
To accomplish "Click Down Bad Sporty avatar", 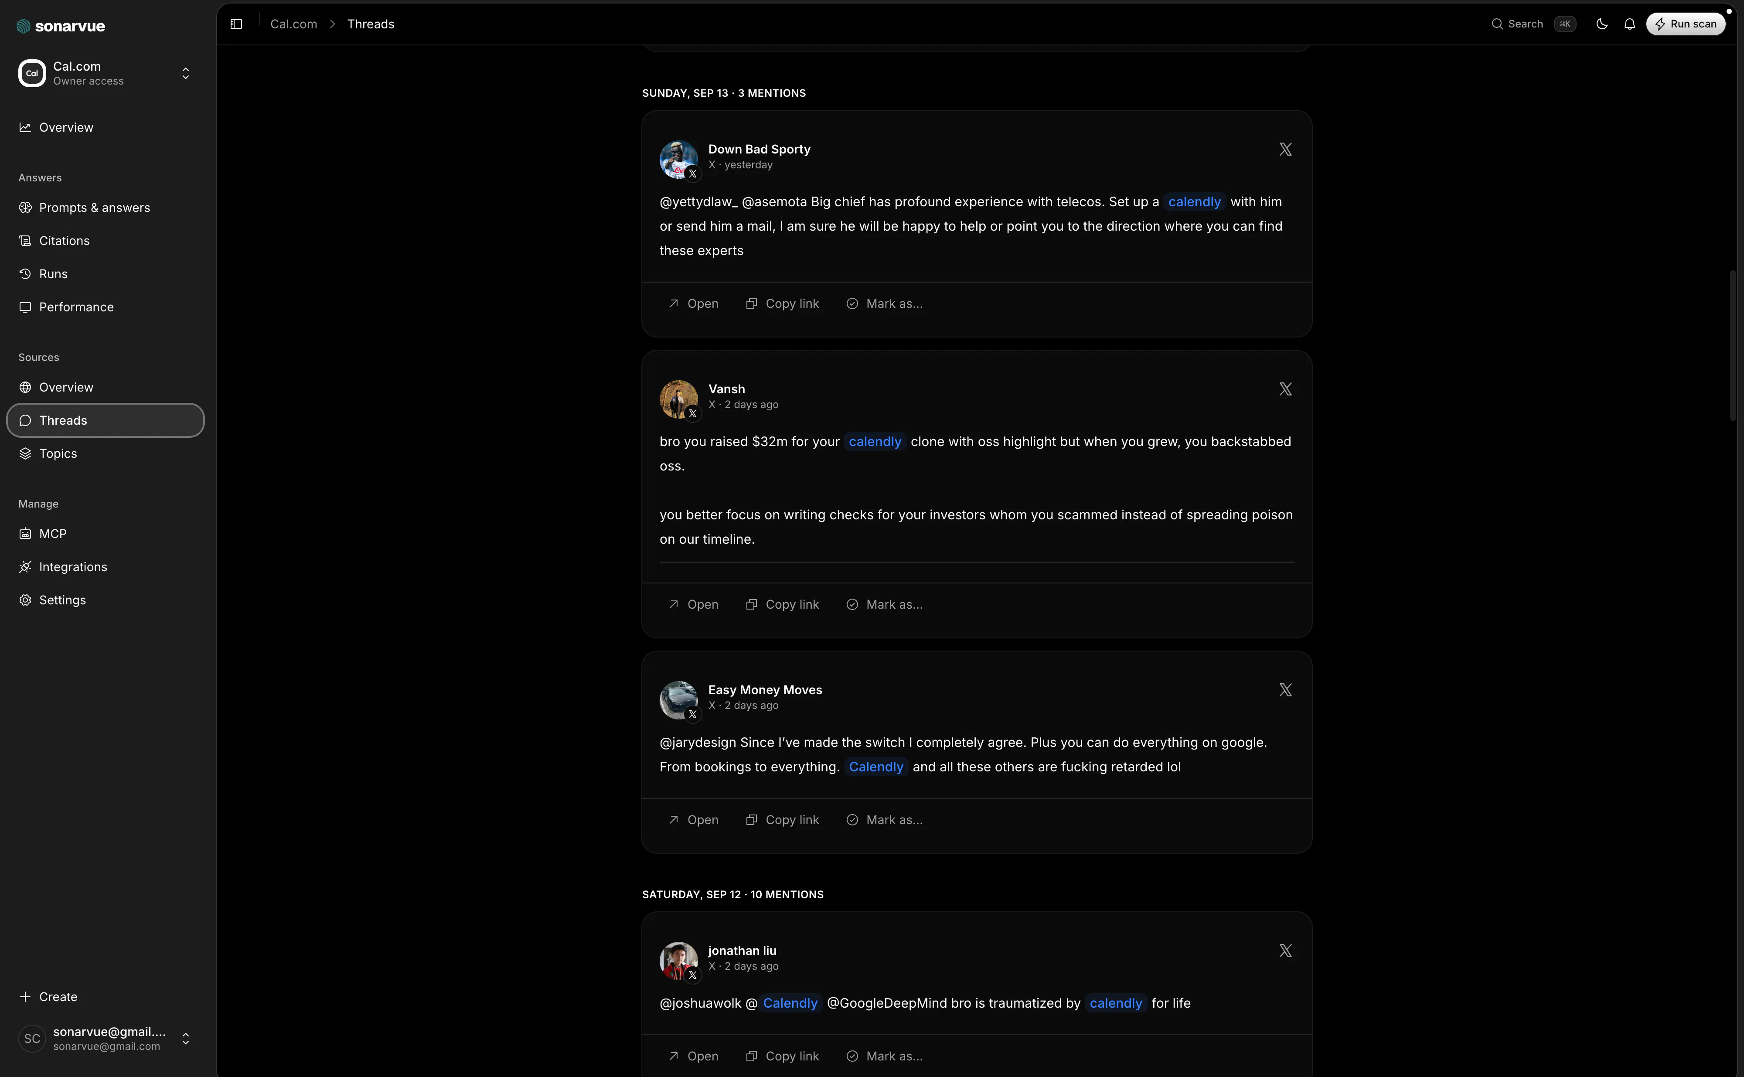I will 679,160.
